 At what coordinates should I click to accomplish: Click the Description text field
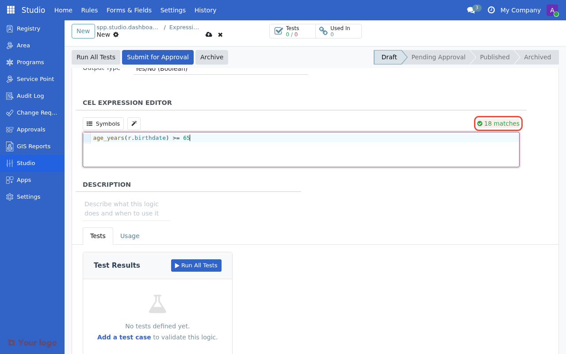(126, 209)
